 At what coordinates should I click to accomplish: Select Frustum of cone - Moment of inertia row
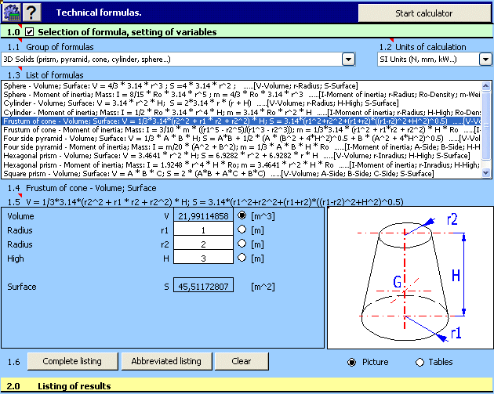pyautogui.click(x=242, y=130)
